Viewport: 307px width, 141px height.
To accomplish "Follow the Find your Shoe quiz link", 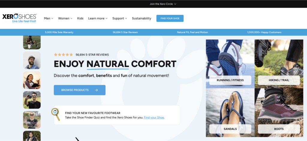I will 154,118.
